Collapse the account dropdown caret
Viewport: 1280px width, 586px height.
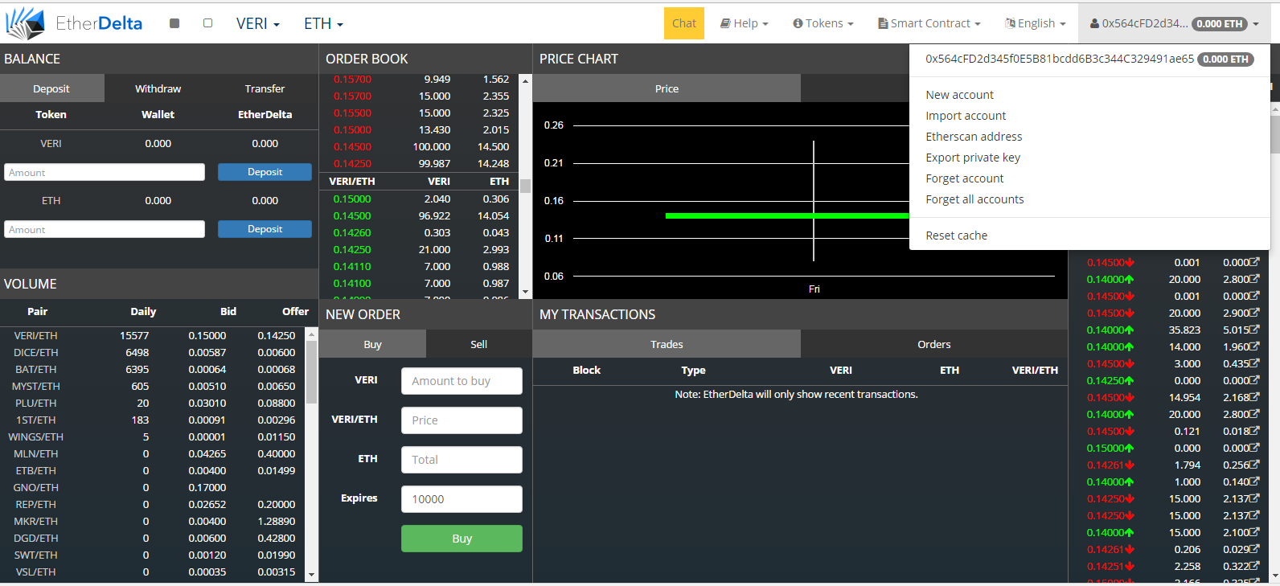click(1256, 24)
